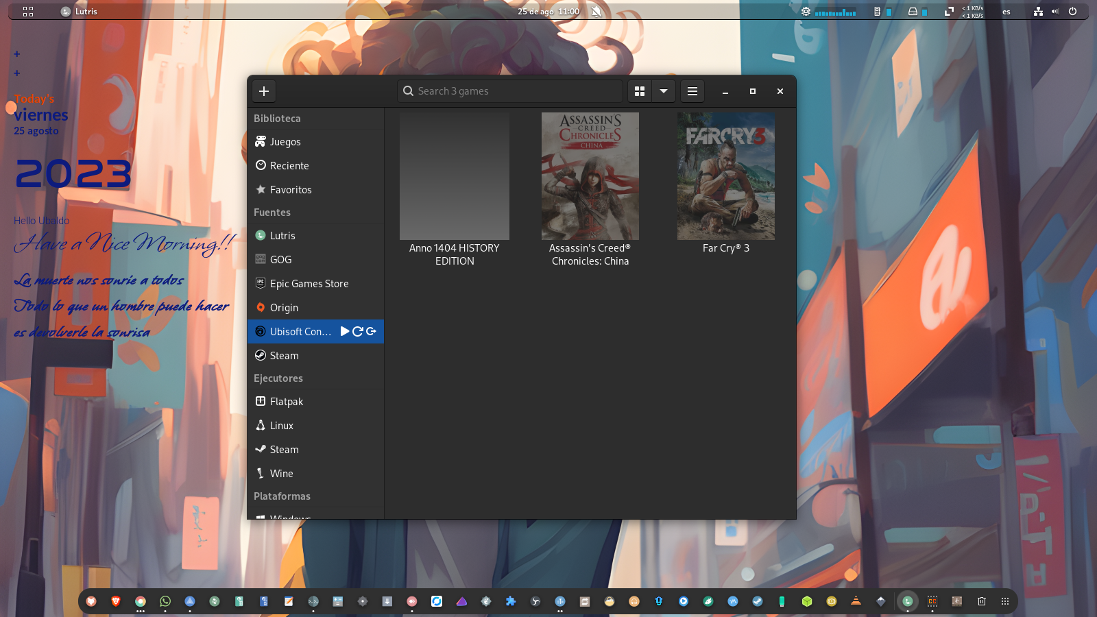The width and height of the screenshot is (1097, 617).
Task: Open the es keyboard layout indicator
Action: 1006,12
